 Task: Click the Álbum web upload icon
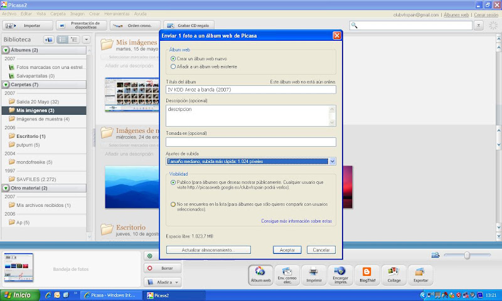point(260,275)
